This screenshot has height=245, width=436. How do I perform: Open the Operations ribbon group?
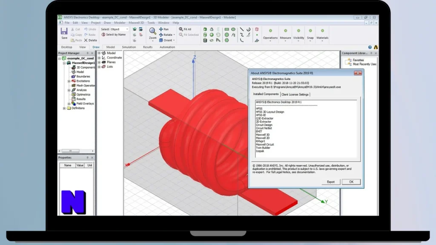[x=270, y=35]
